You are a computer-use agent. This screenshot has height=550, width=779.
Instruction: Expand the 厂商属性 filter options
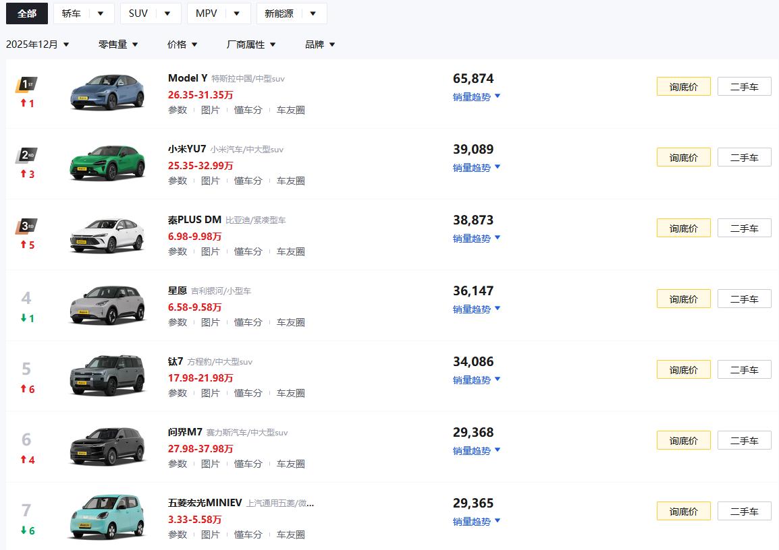[251, 44]
